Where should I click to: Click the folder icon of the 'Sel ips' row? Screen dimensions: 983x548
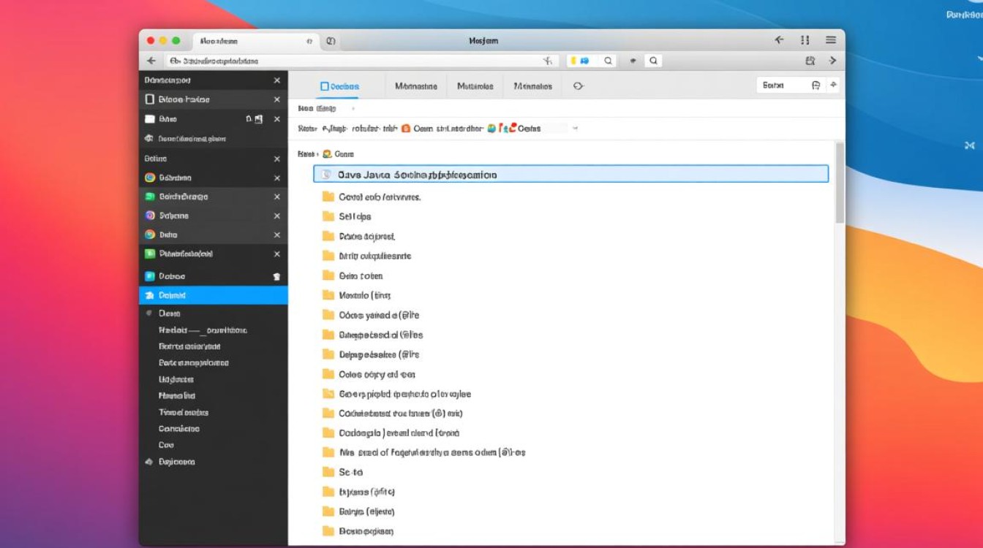[328, 216]
